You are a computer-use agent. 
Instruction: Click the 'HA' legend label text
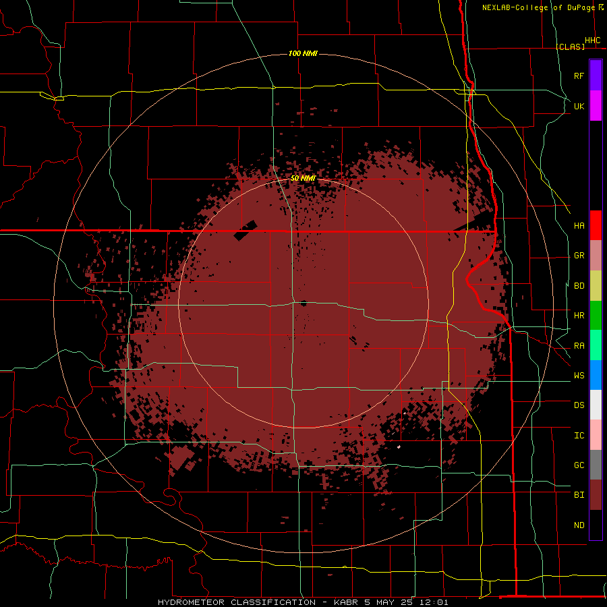[579, 225]
